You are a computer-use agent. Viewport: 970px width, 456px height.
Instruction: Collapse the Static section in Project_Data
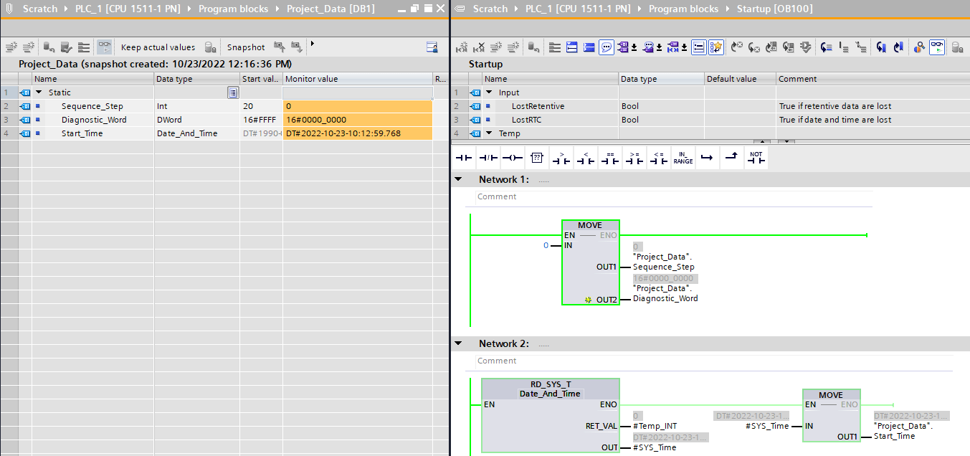pyautogui.click(x=39, y=92)
